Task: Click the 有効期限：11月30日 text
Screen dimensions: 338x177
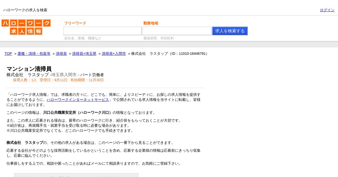Action: pos(87,80)
